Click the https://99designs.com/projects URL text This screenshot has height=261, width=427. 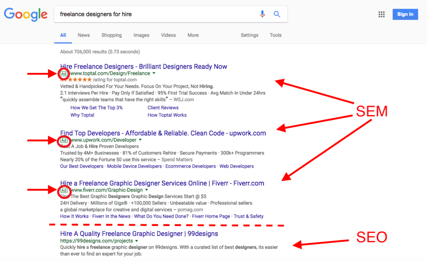pyautogui.click(x=96, y=241)
